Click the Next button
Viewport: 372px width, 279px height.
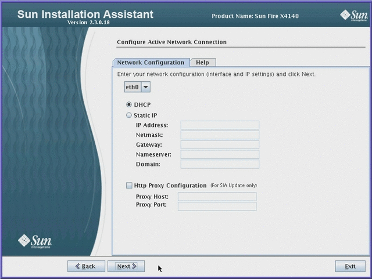[x=126, y=266]
